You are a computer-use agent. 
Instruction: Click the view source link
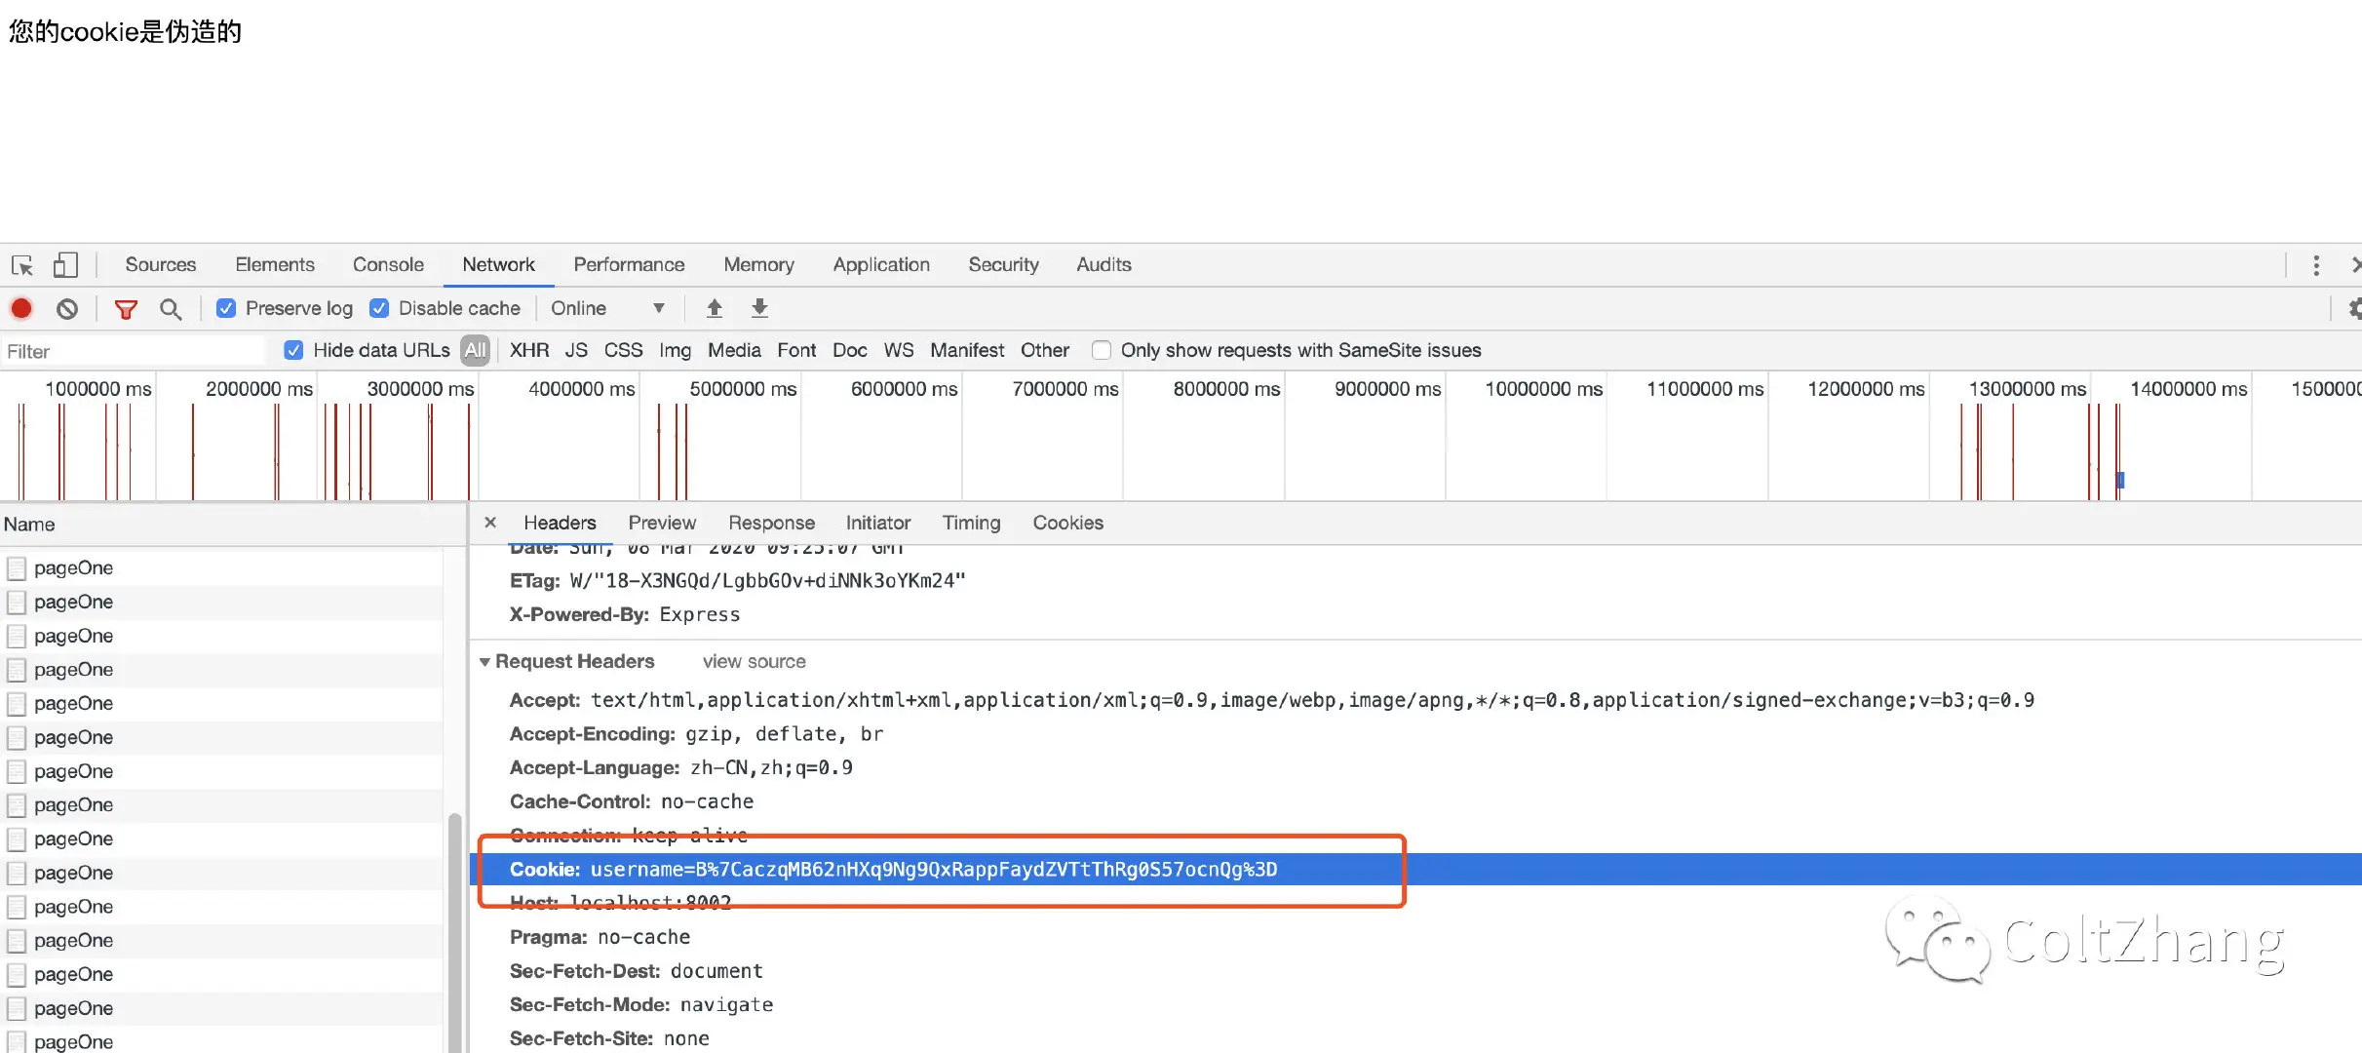click(754, 662)
